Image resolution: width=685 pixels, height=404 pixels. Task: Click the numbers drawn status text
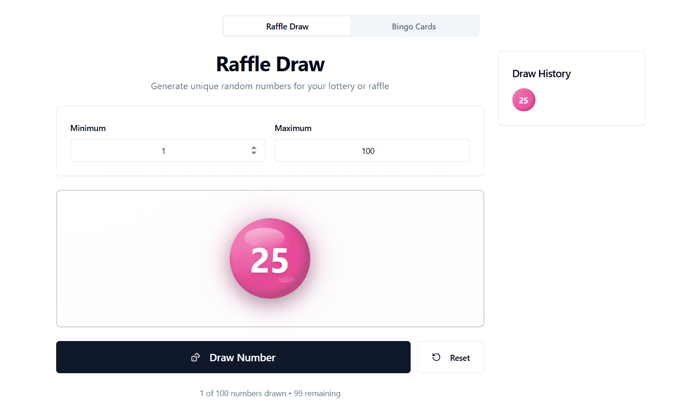tap(270, 393)
